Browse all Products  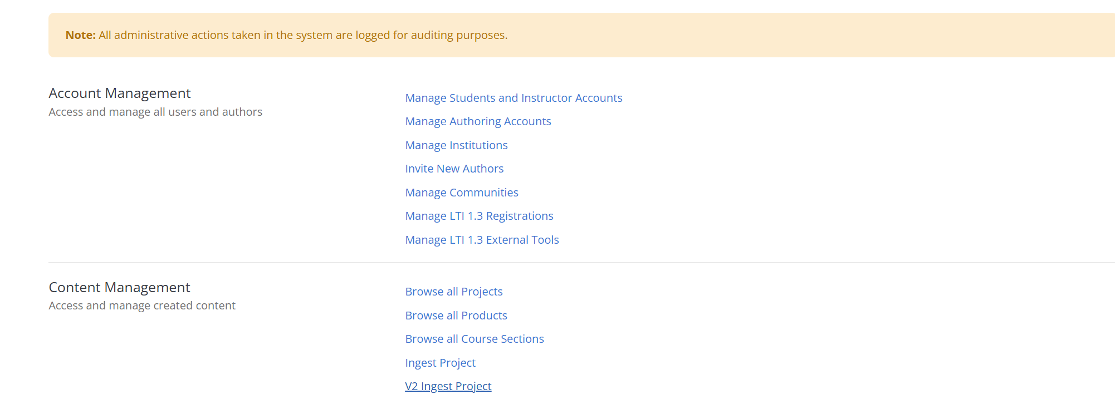tap(456, 316)
